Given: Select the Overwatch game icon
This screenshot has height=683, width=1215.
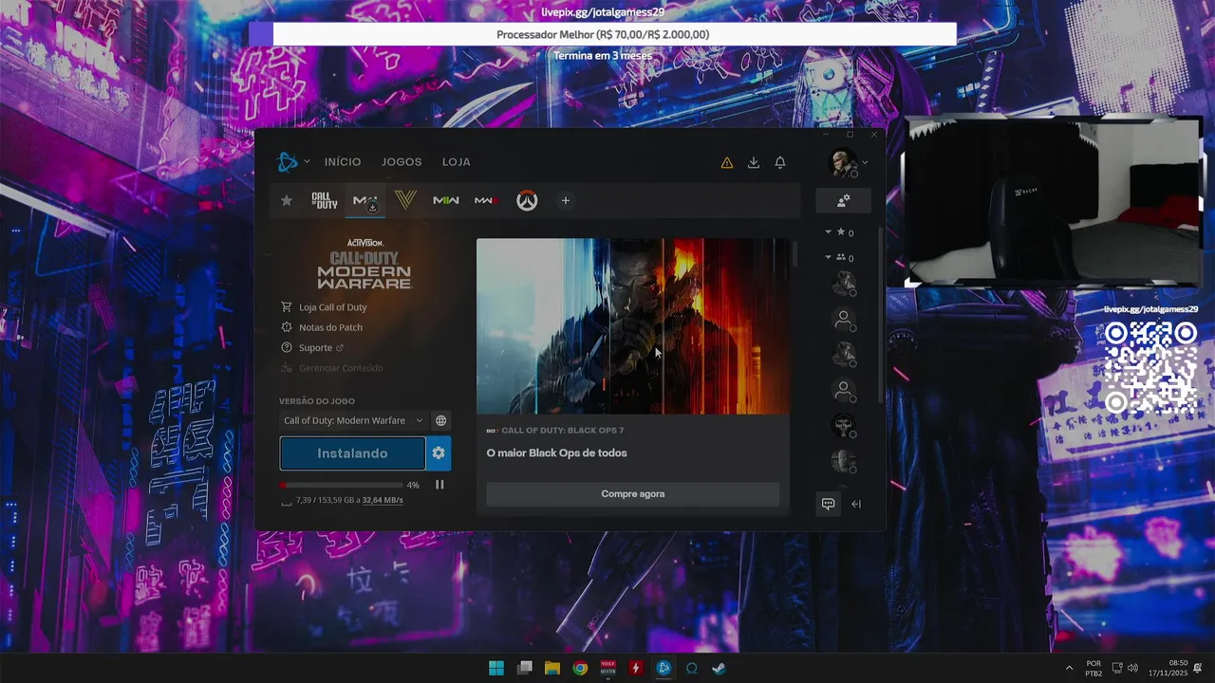Looking at the screenshot, I should tap(527, 201).
